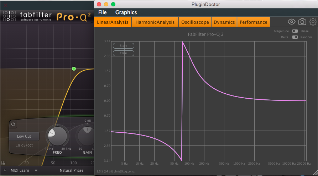
Task: Open the Natural Phase processing mode menu
Action: point(71,170)
